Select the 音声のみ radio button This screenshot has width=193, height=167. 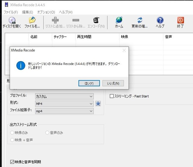tap(47, 133)
